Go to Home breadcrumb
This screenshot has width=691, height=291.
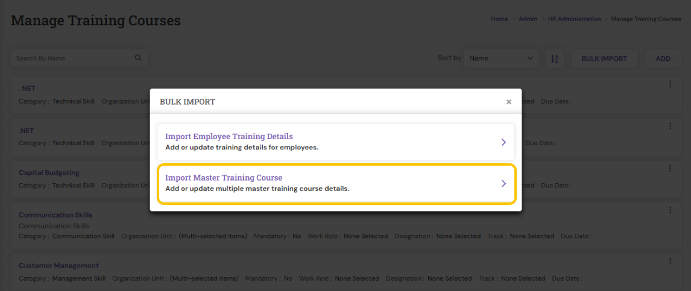(499, 19)
